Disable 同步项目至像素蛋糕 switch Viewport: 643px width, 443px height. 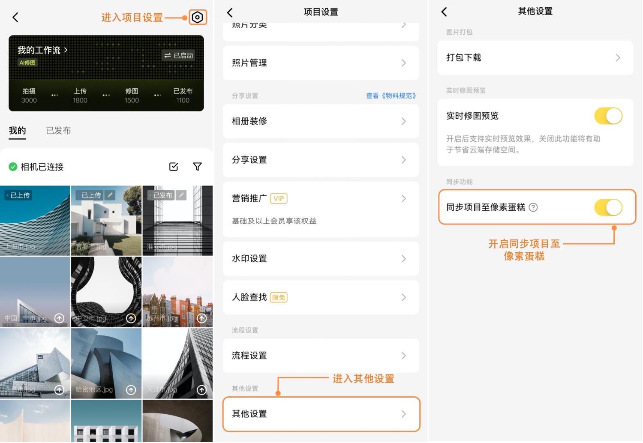pos(608,208)
